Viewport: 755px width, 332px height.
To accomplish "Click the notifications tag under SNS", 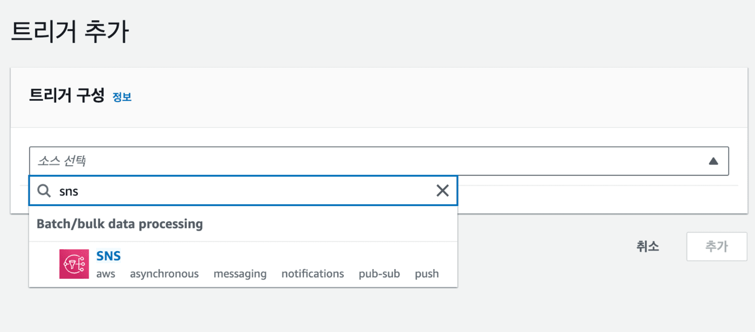I will [312, 274].
